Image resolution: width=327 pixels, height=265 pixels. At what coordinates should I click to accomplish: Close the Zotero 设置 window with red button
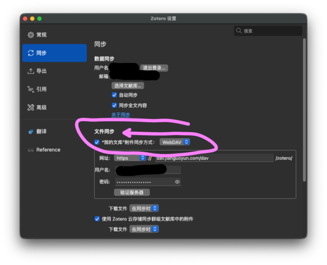(25, 19)
